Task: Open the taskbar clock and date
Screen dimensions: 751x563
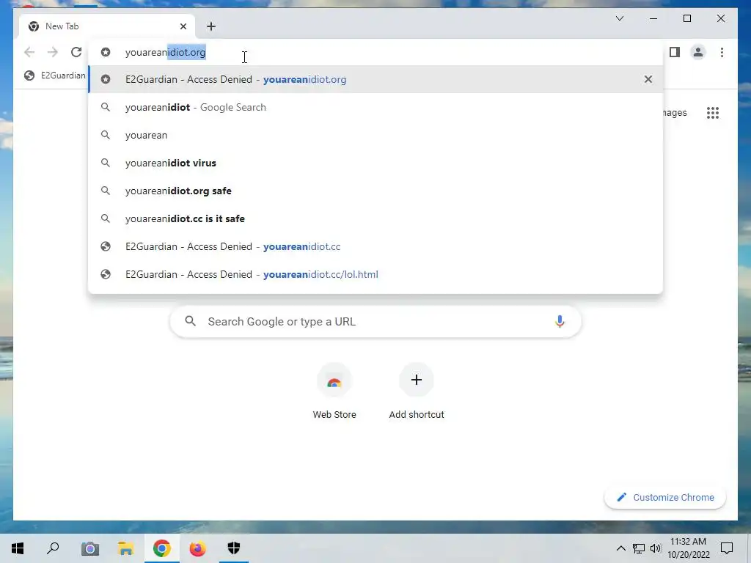Action: tap(688, 548)
